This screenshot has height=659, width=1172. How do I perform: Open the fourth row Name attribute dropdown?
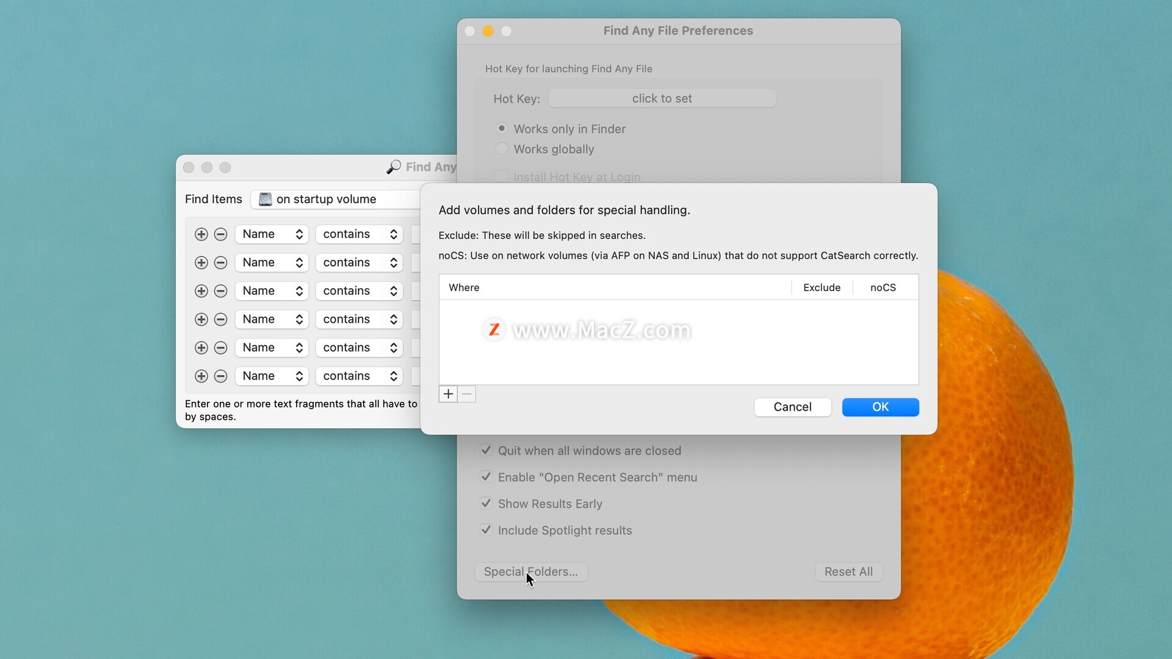272,319
